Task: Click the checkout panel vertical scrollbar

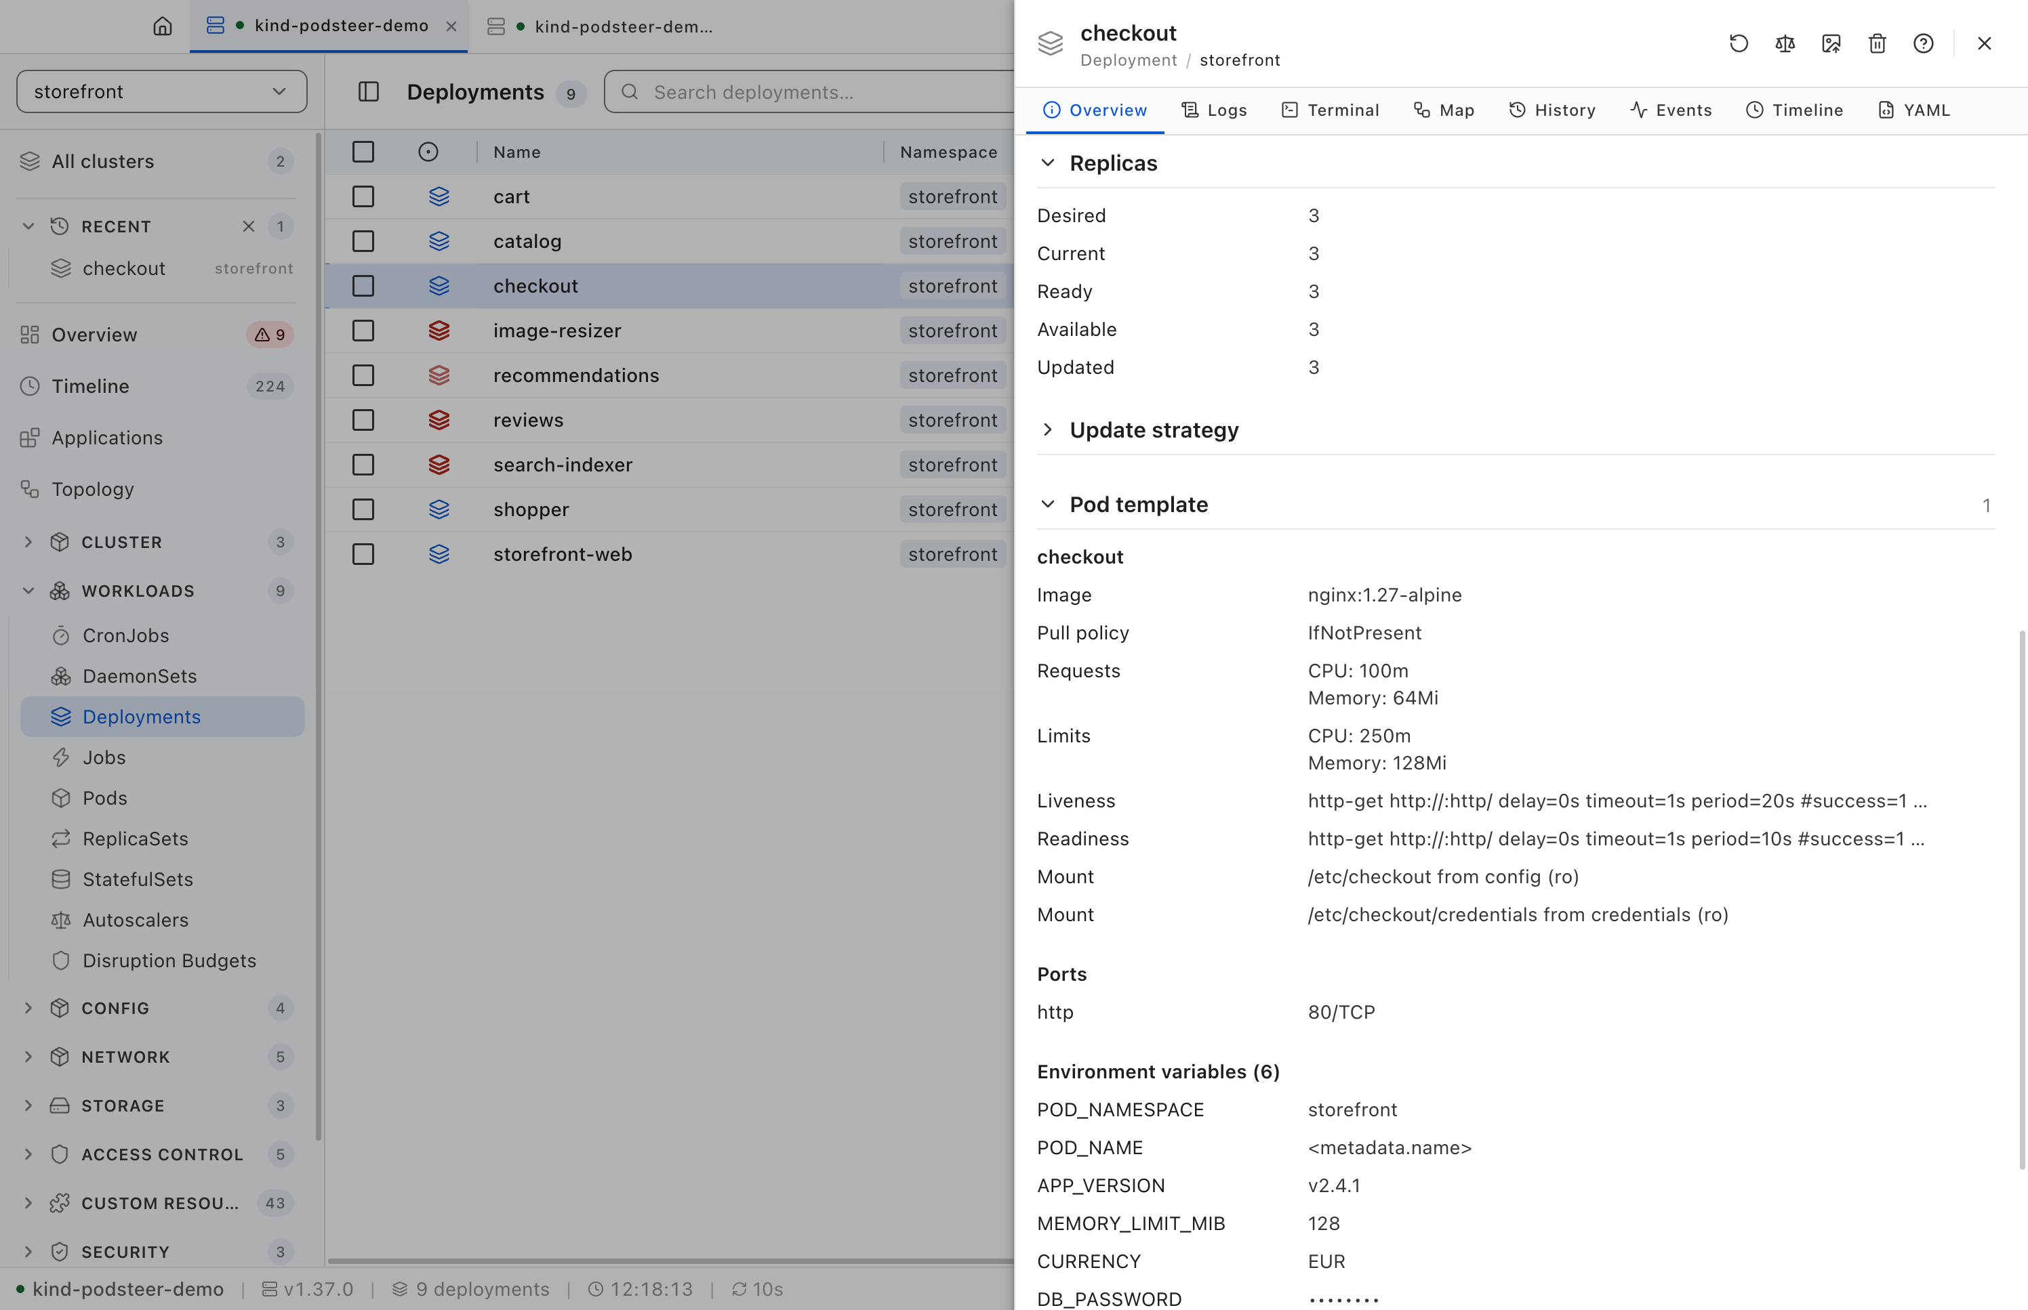Action: (x=2021, y=900)
